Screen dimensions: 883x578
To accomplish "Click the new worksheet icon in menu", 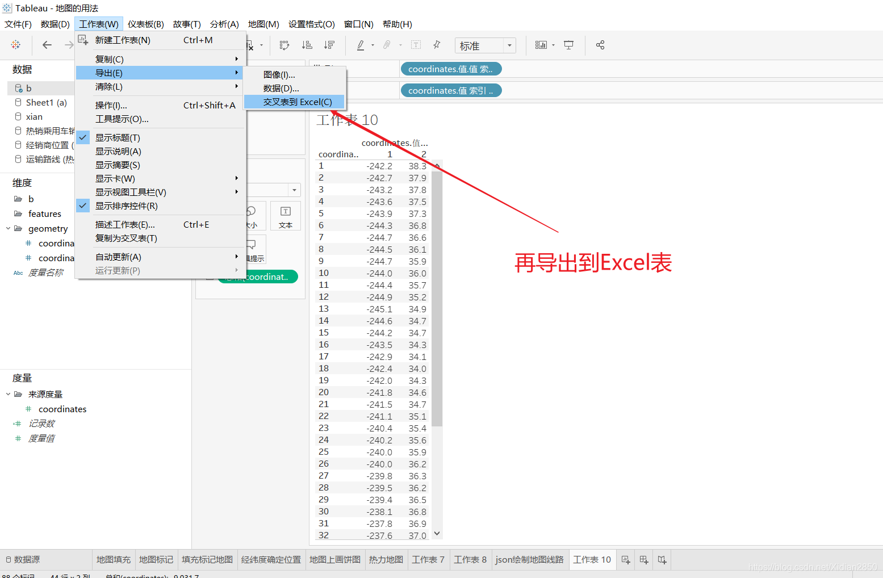I will pos(83,40).
